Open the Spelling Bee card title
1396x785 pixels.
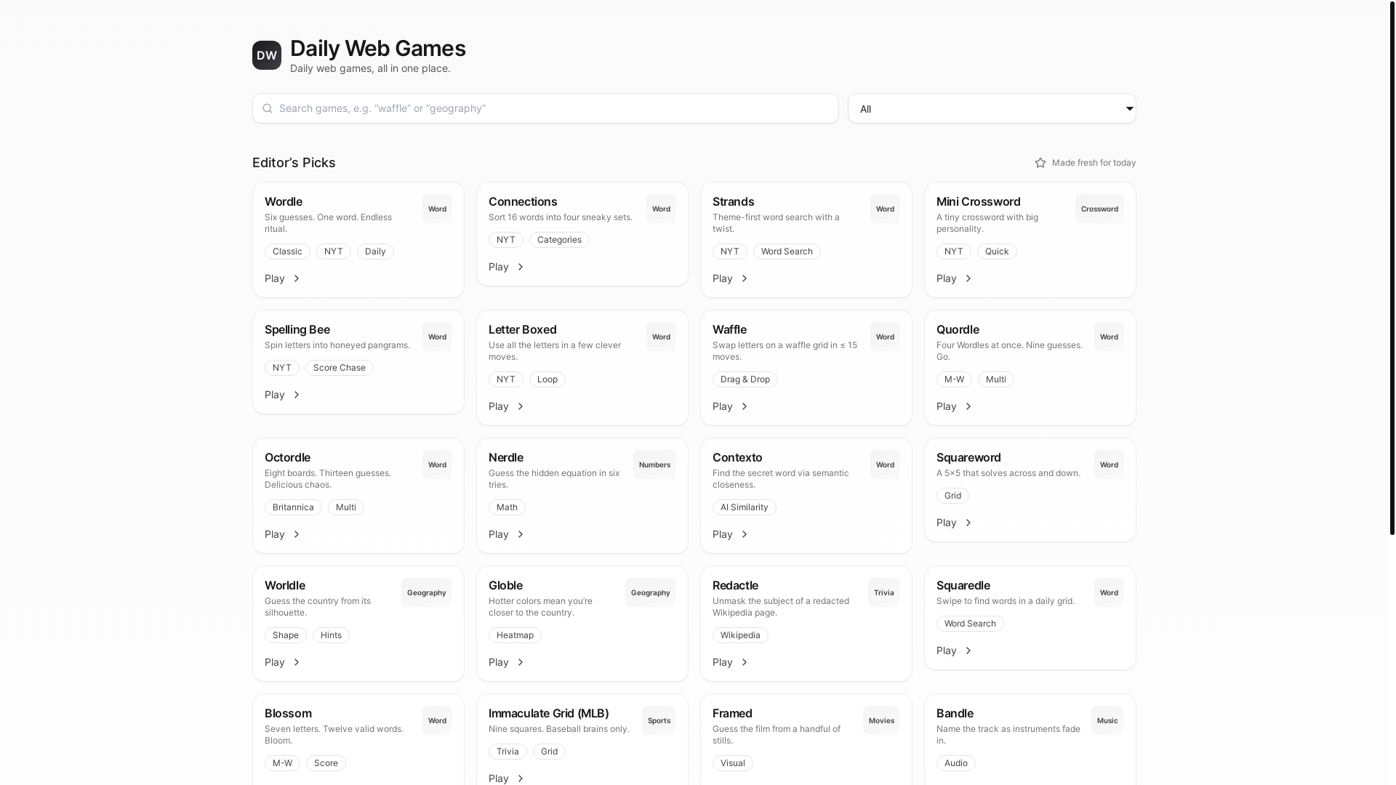297,329
